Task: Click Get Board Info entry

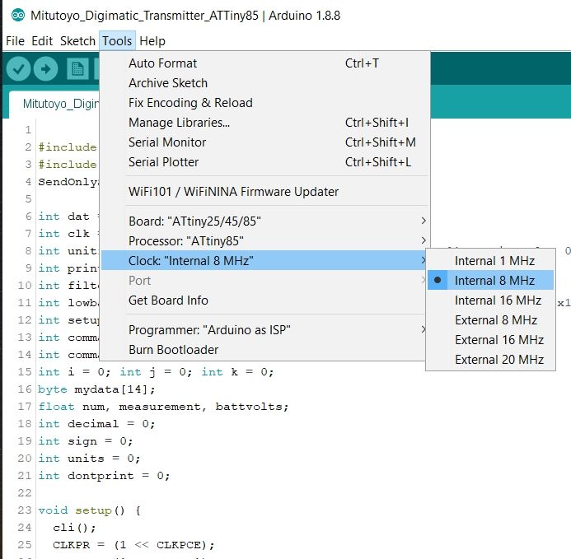Action: (264, 300)
